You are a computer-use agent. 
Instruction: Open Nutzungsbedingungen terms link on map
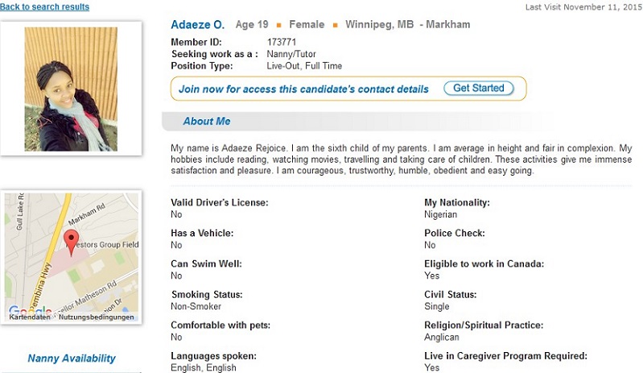click(97, 317)
